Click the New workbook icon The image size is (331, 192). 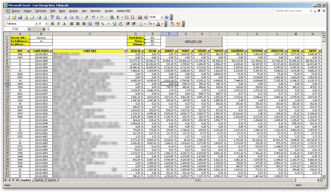[x=8, y=17]
